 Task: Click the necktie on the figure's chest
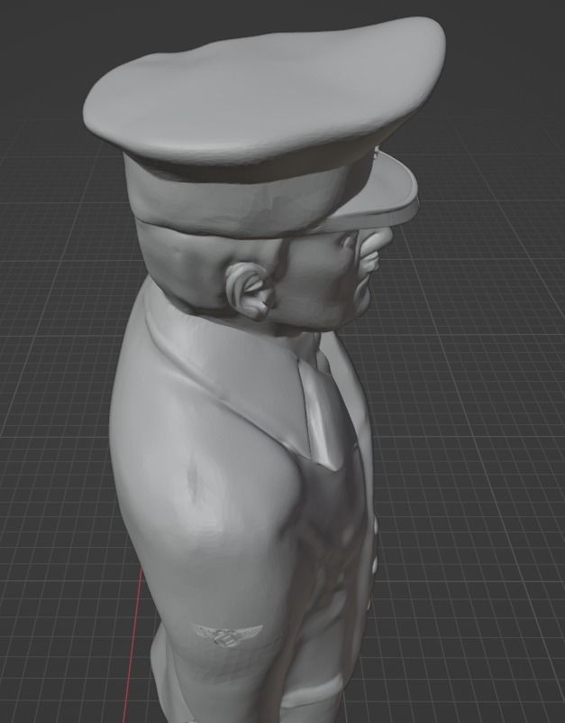[323, 415]
